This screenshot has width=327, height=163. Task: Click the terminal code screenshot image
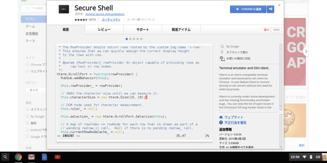(134, 93)
